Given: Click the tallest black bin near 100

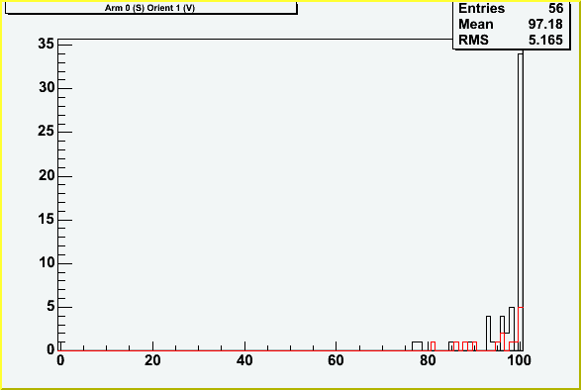Looking at the screenshot, I should pos(521,202).
